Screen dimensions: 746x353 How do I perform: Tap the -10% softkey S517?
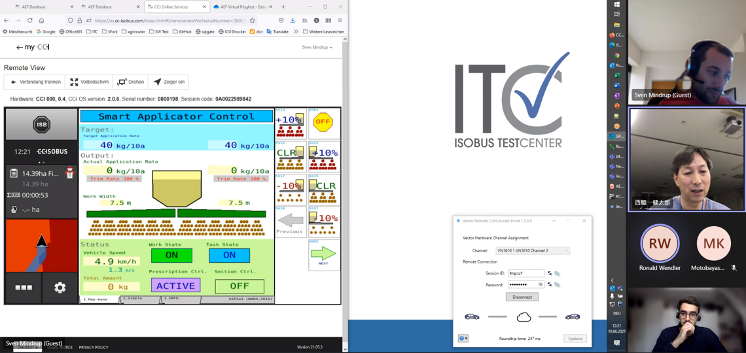pyautogui.click(x=291, y=189)
